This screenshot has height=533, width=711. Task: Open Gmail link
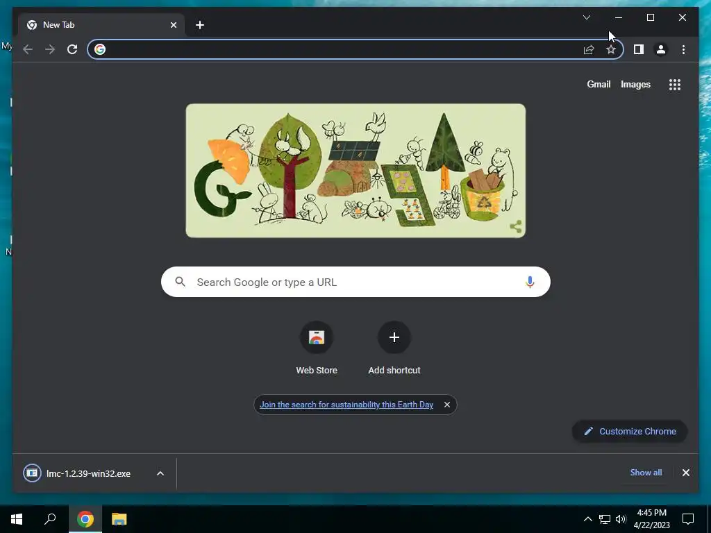point(599,84)
